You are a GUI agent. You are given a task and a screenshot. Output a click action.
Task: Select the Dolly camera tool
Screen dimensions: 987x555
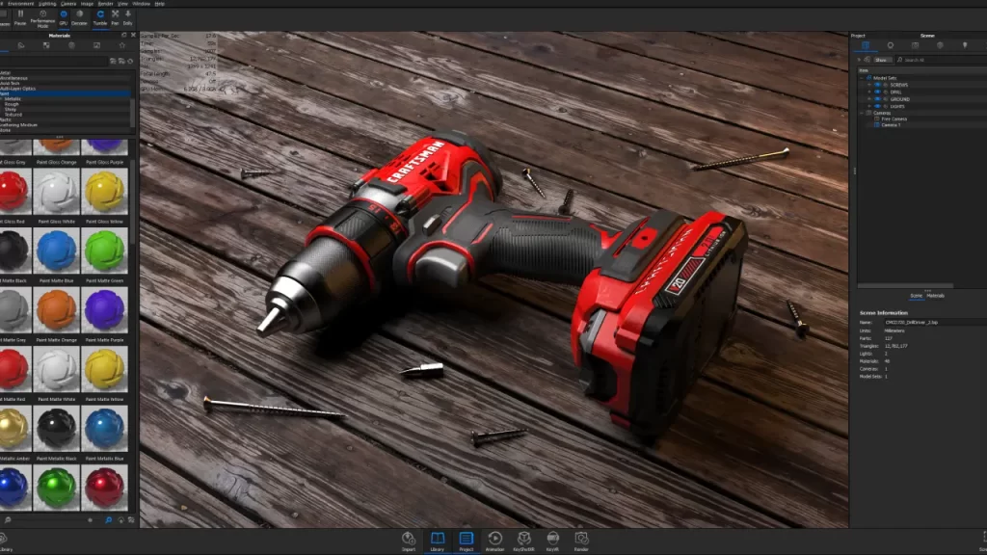[128, 17]
